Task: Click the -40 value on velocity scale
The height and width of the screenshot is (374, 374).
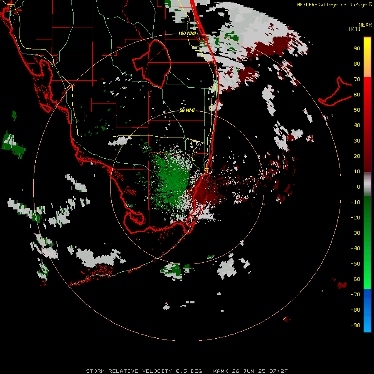Action: tap(355, 249)
